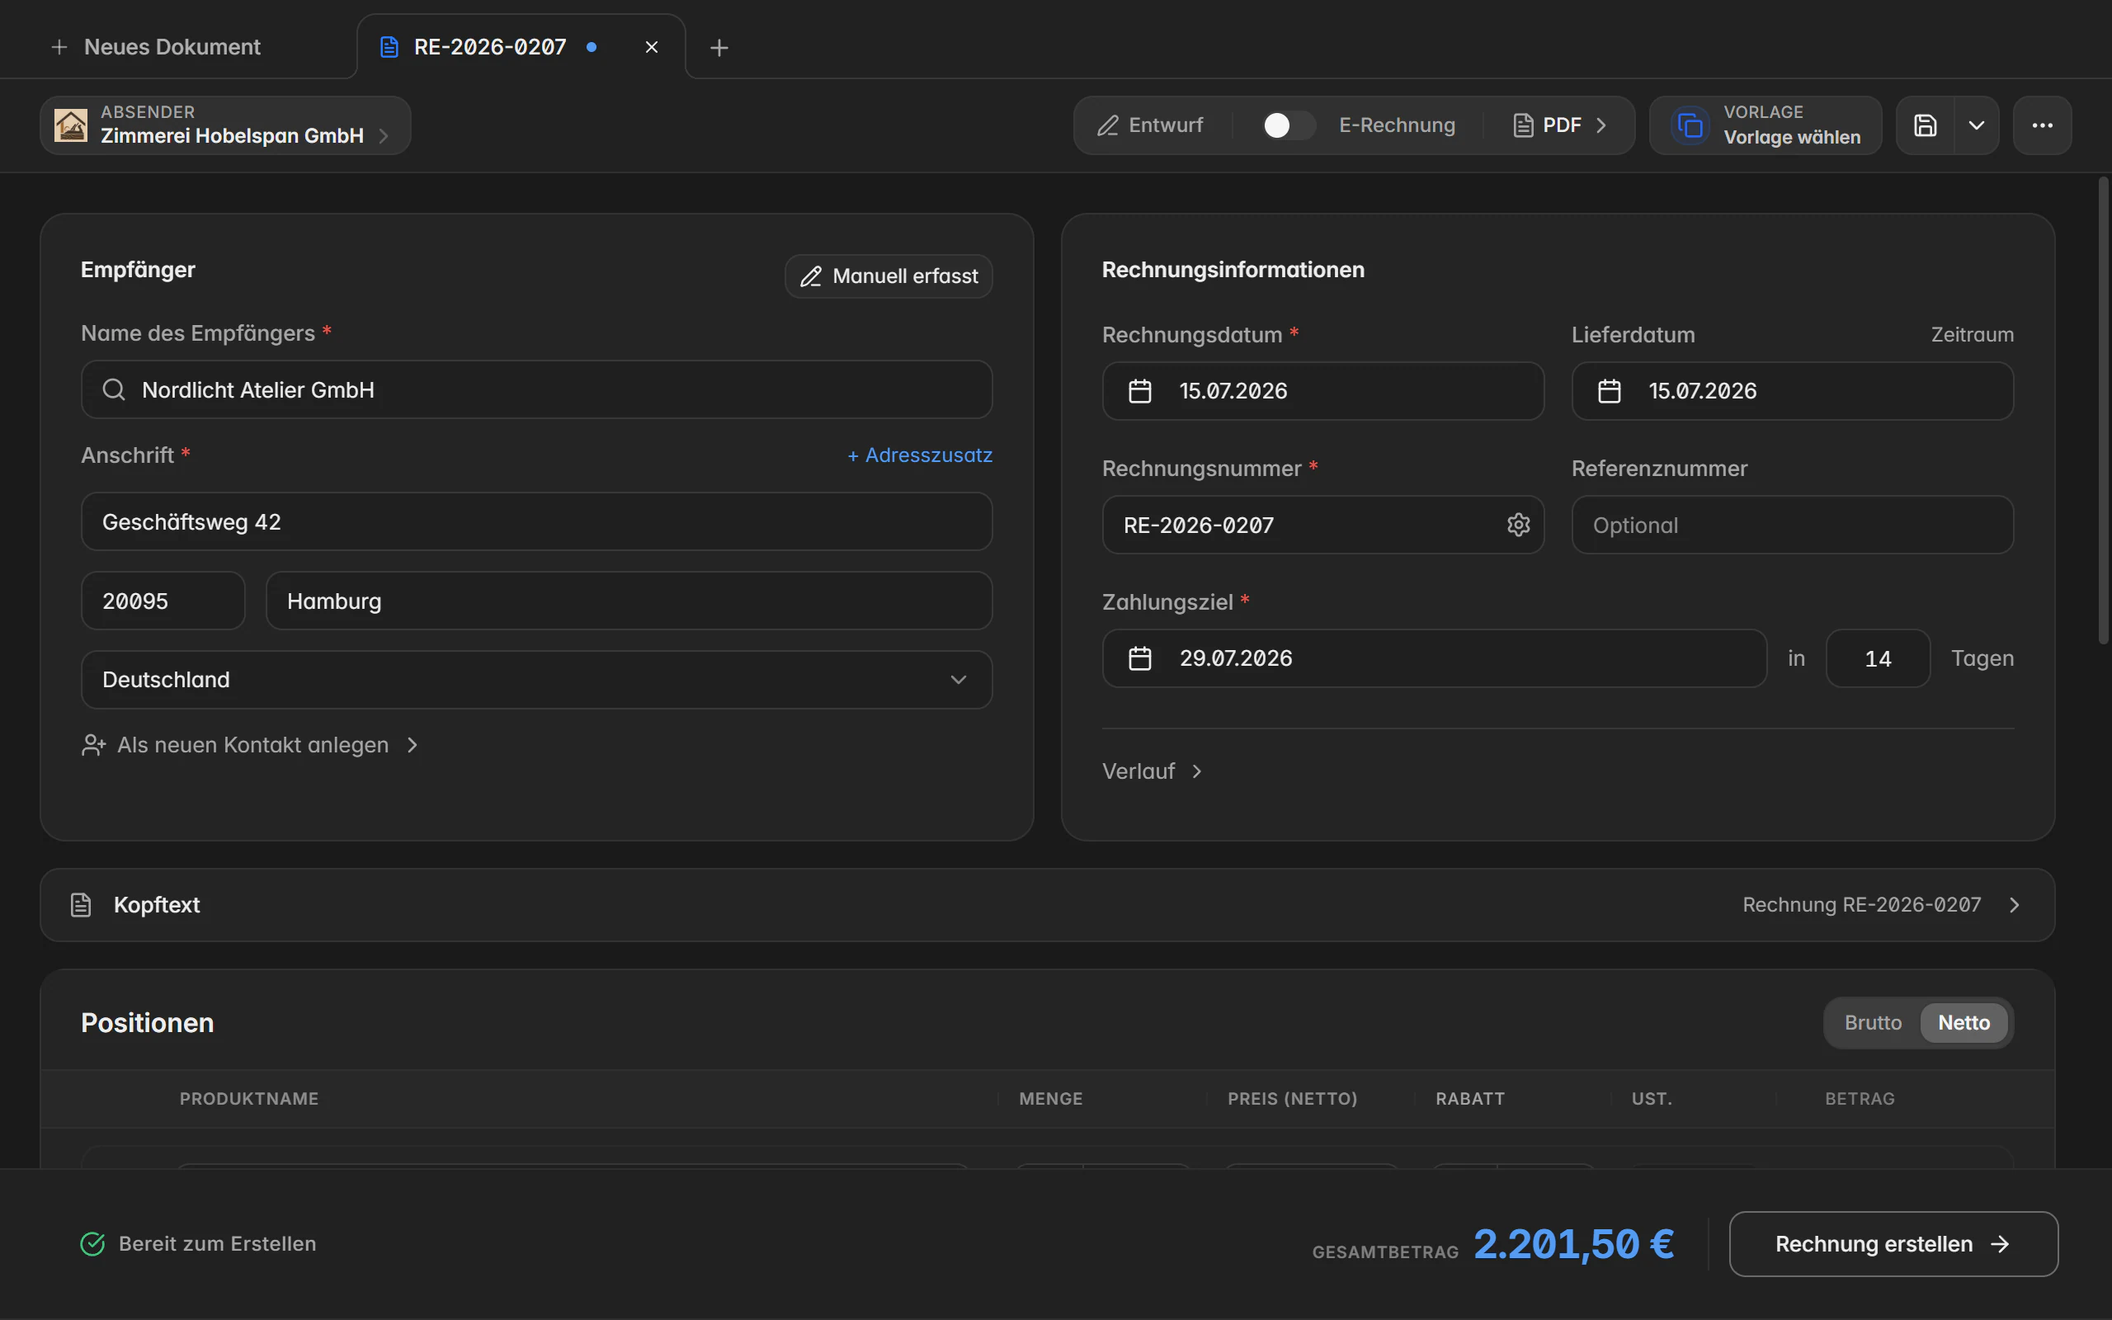Click the 14 days payment term field
The image size is (2112, 1320).
coord(1878,658)
